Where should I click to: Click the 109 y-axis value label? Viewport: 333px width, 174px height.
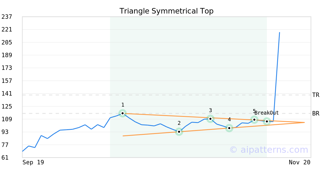click(x=7, y=119)
